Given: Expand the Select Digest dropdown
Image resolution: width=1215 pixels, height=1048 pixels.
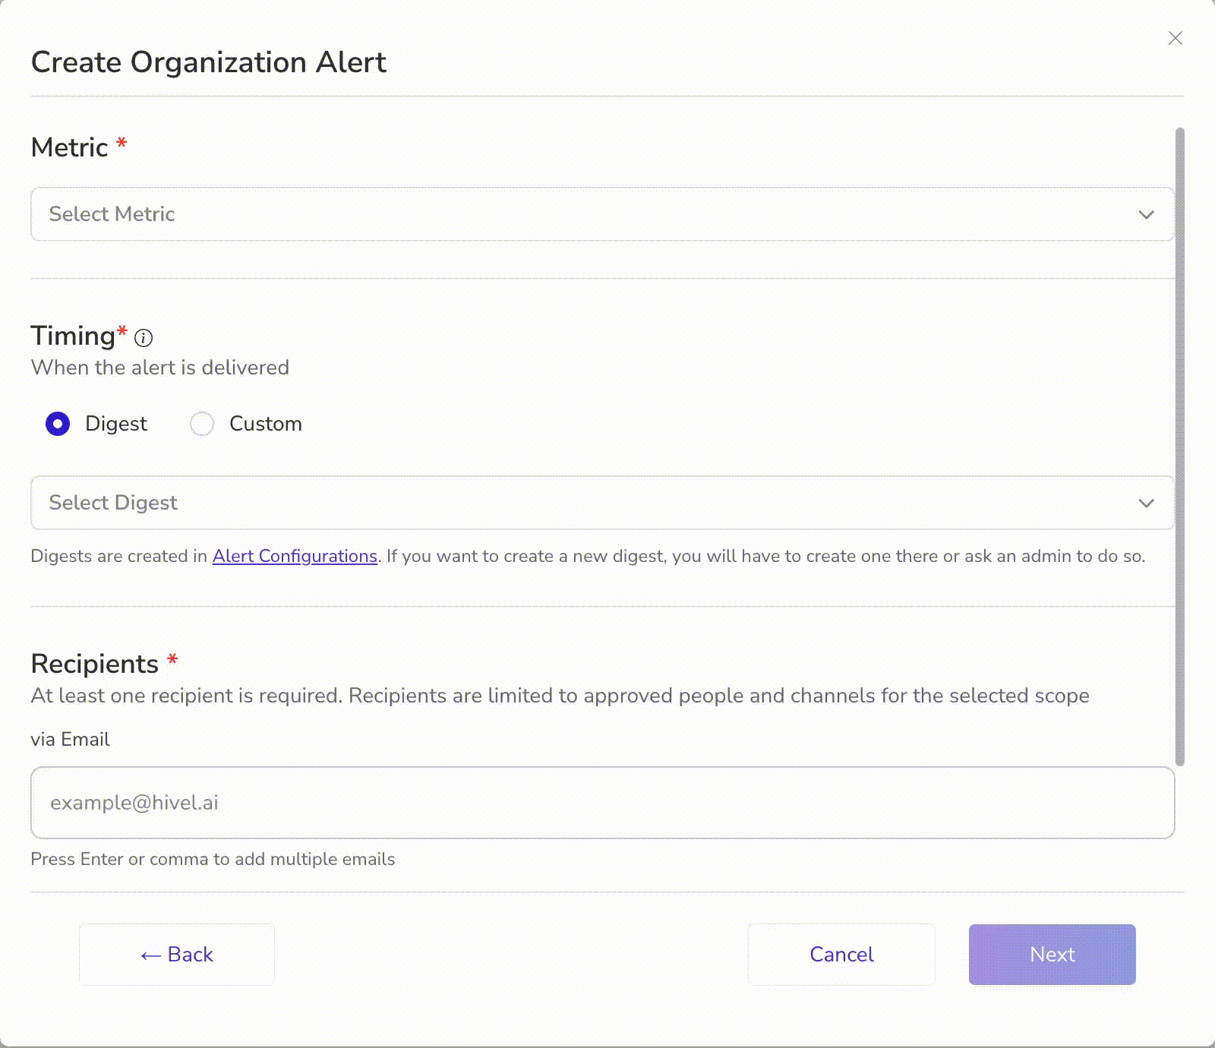Looking at the screenshot, I should tap(592, 503).
